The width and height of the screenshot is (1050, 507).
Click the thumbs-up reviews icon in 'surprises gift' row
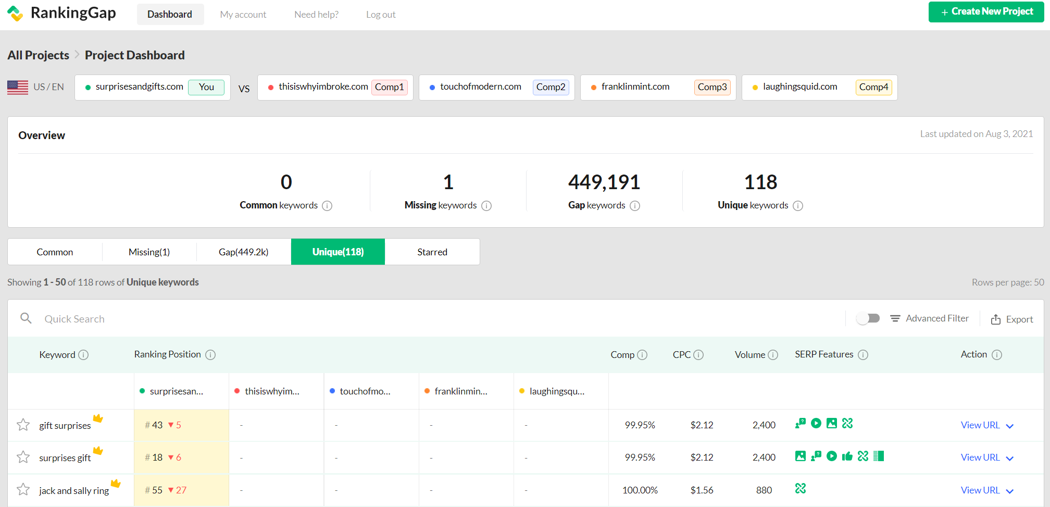click(x=847, y=456)
